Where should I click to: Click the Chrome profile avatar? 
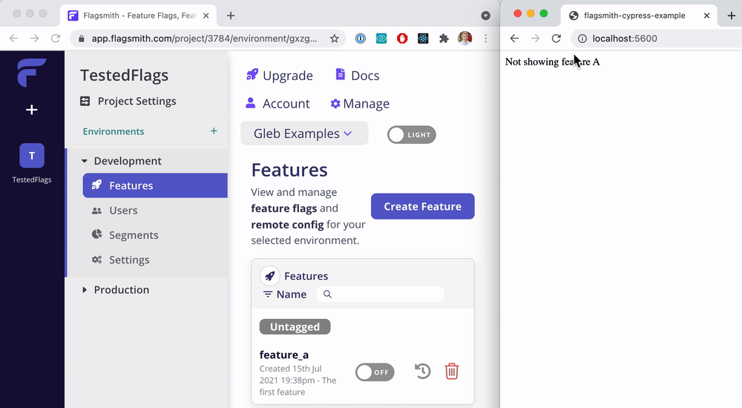click(x=464, y=39)
